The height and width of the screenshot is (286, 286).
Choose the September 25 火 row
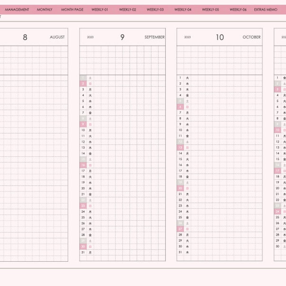(122, 217)
